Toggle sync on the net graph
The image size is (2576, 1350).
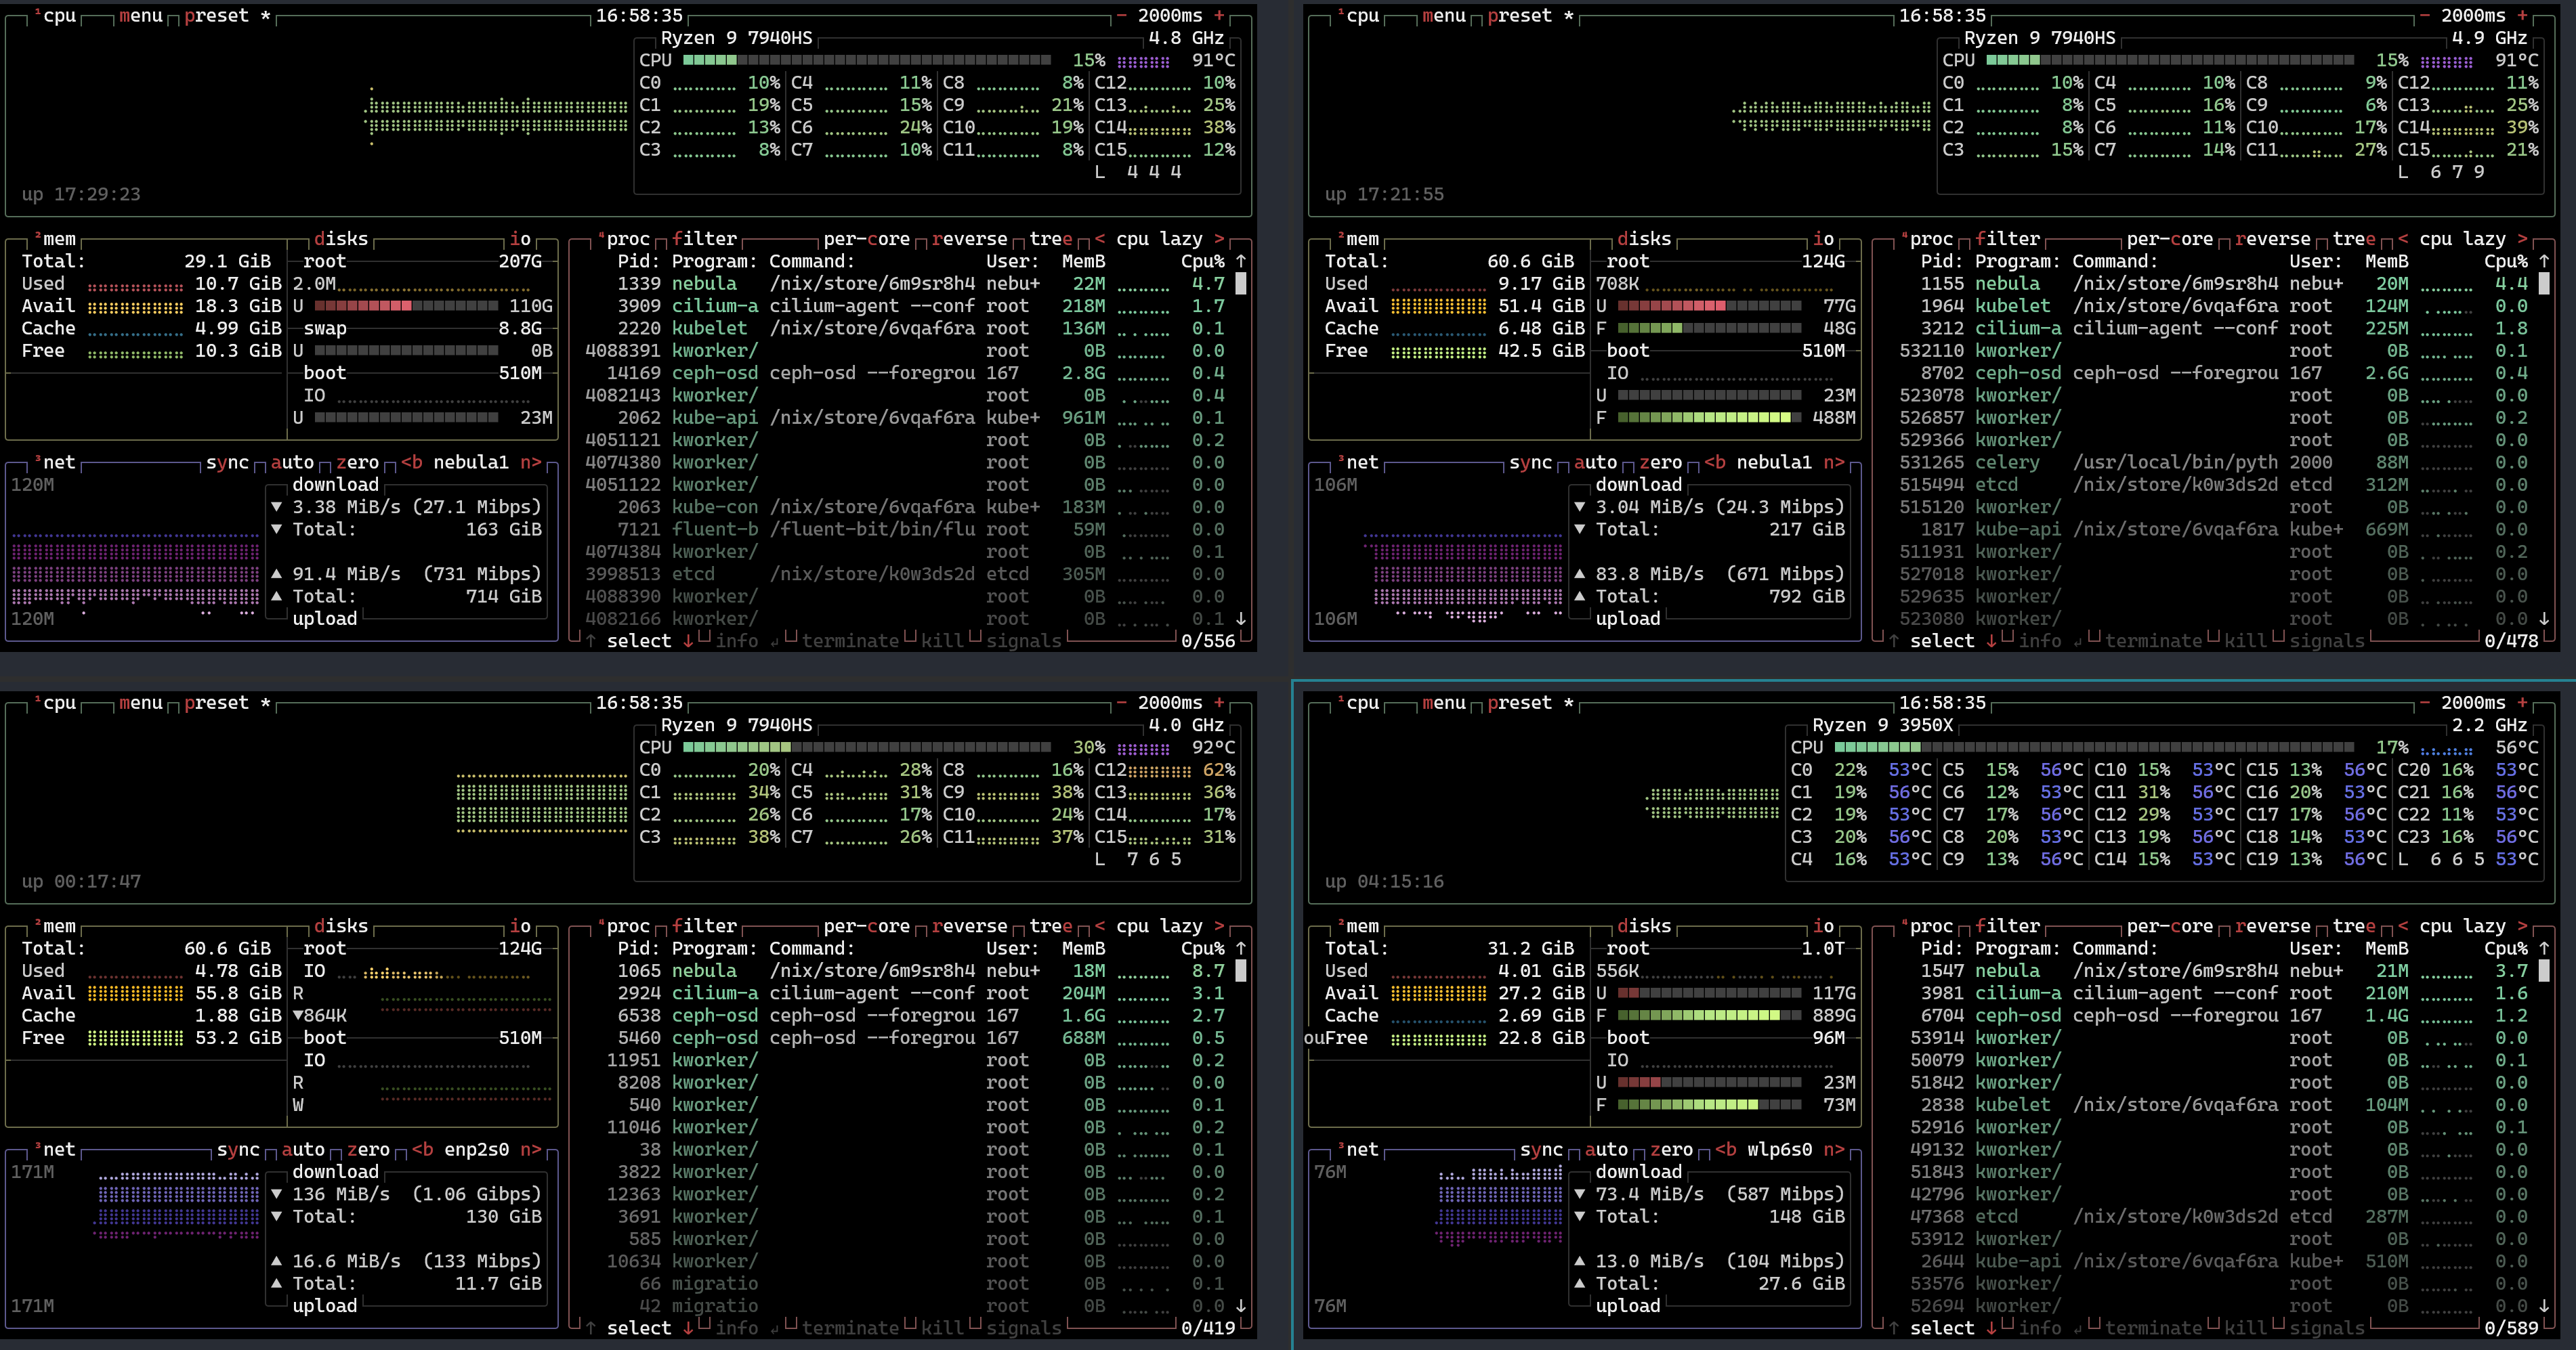click(229, 462)
